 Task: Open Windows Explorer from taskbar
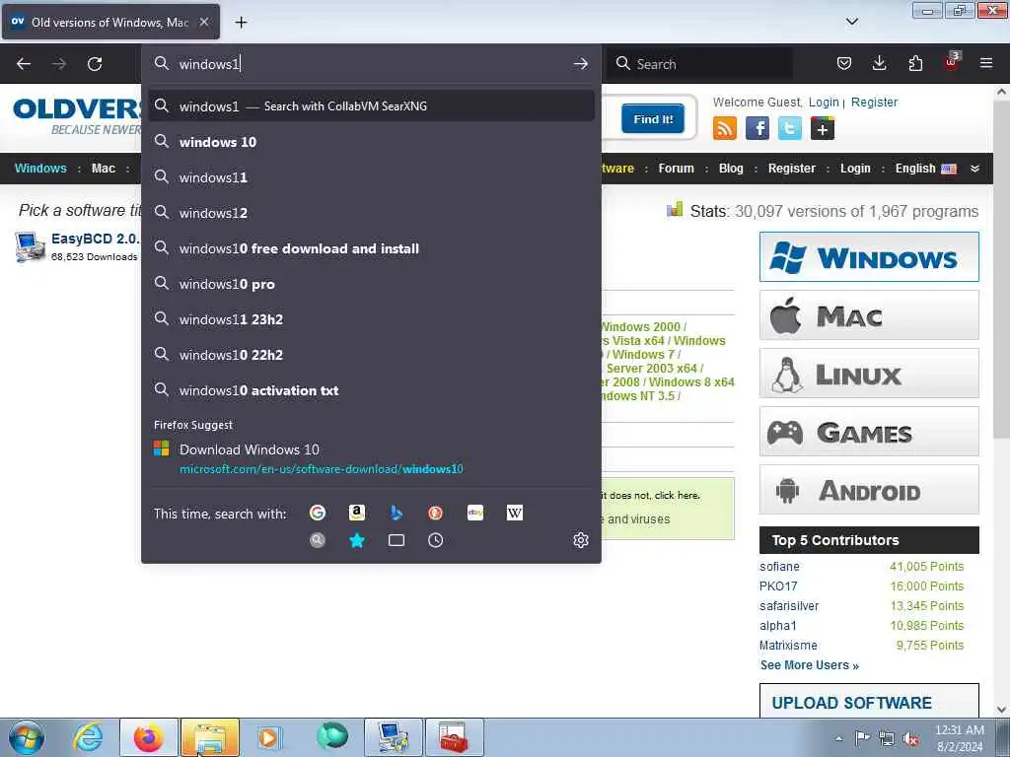[x=210, y=737]
